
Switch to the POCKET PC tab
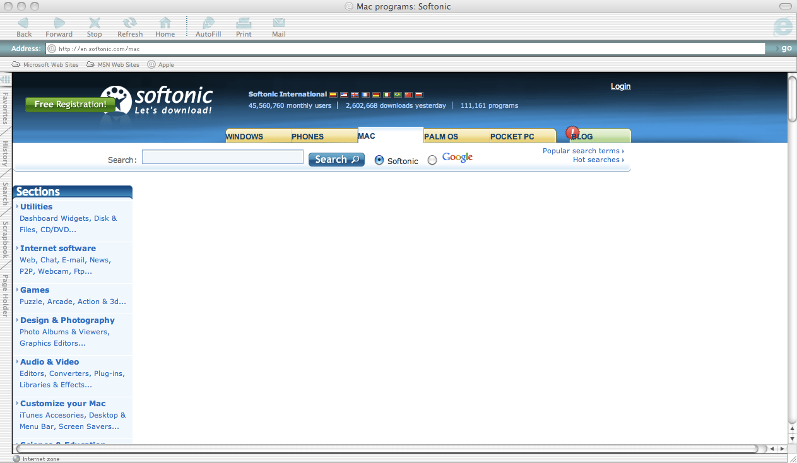click(x=523, y=136)
